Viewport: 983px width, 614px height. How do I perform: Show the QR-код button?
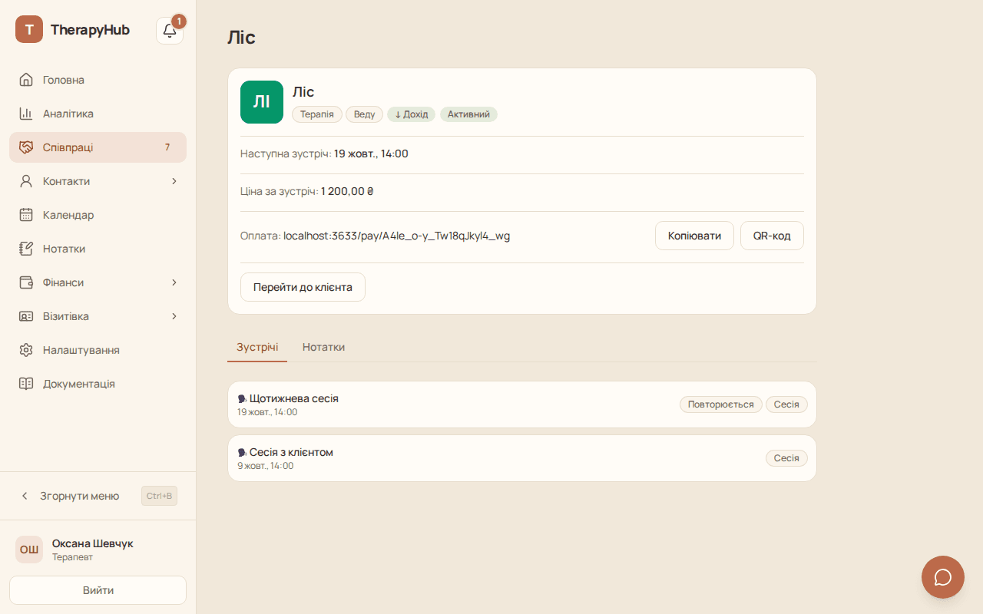tap(772, 236)
